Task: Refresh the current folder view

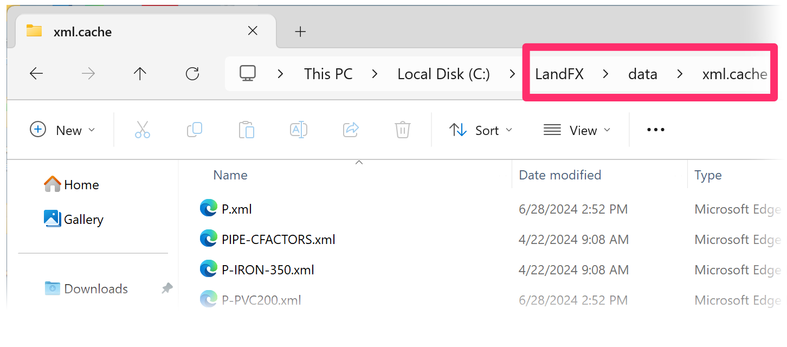Action: (192, 74)
